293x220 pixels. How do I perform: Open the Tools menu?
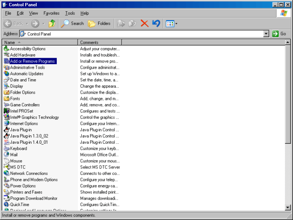coord(70,13)
